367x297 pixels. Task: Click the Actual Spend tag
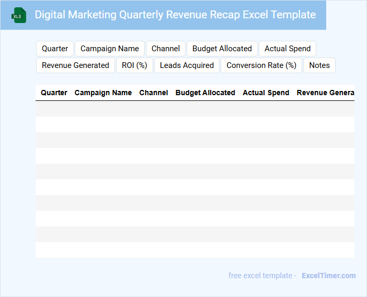(x=288, y=49)
